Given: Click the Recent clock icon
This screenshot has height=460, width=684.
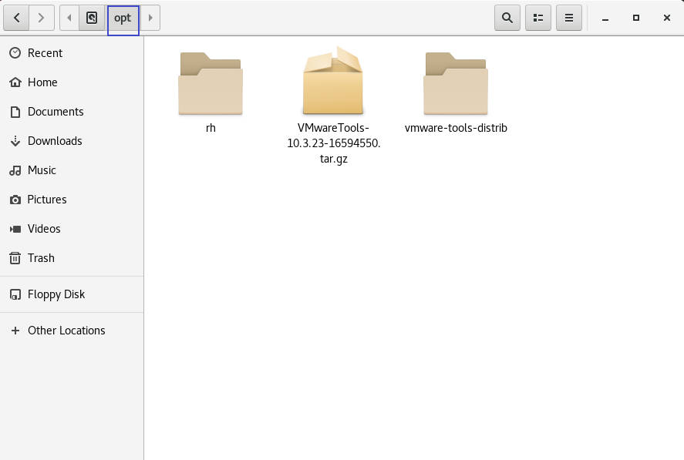Looking at the screenshot, I should pos(15,53).
